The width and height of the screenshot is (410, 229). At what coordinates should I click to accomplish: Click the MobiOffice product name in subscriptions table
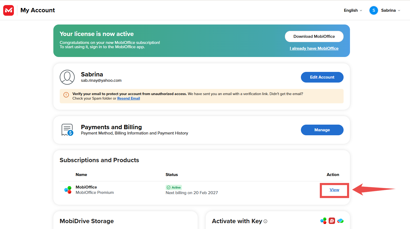(86, 187)
